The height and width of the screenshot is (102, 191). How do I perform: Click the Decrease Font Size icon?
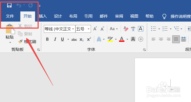102,29
